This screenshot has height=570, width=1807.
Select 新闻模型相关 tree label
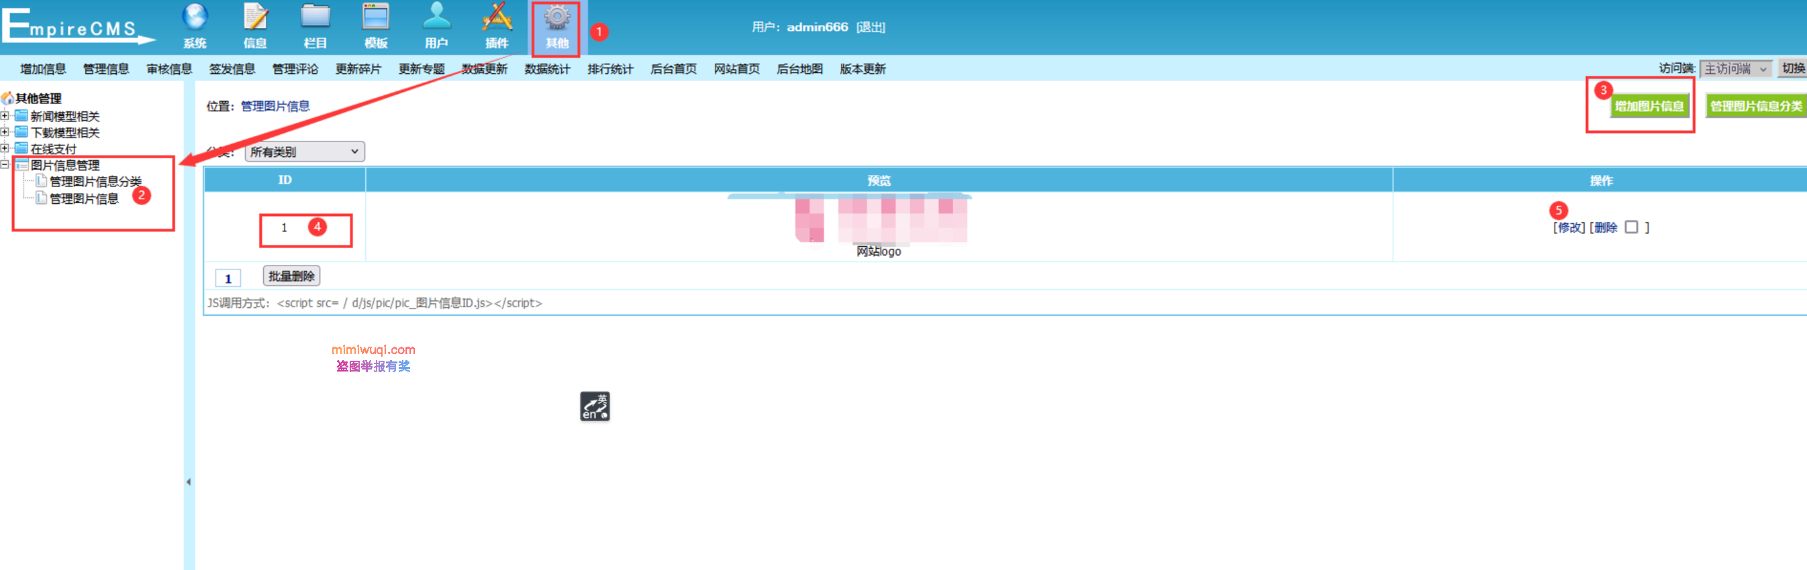[x=65, y=117]
